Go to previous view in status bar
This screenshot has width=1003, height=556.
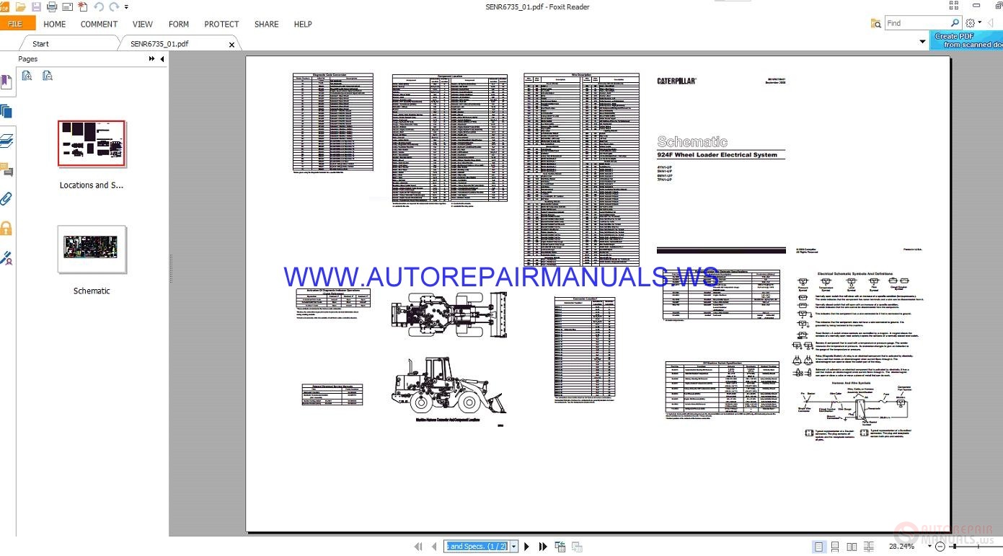coord(560,547)
